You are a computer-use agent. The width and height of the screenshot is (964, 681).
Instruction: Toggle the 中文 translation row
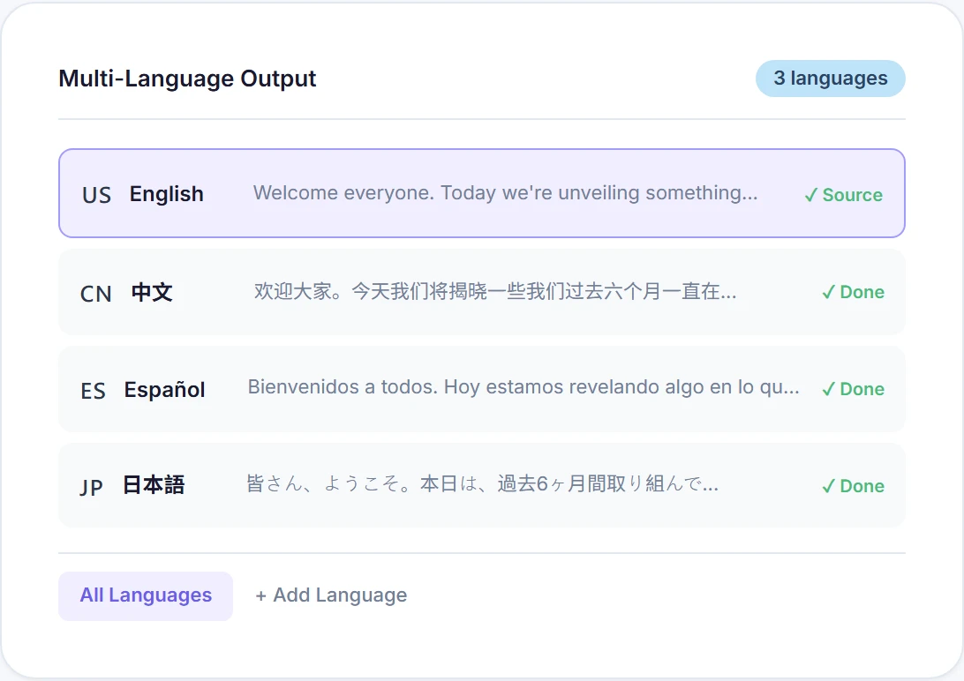pyautogui.click(x=482, y=292)
